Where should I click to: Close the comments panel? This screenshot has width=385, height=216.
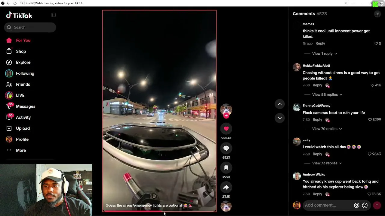click(377, 14)
